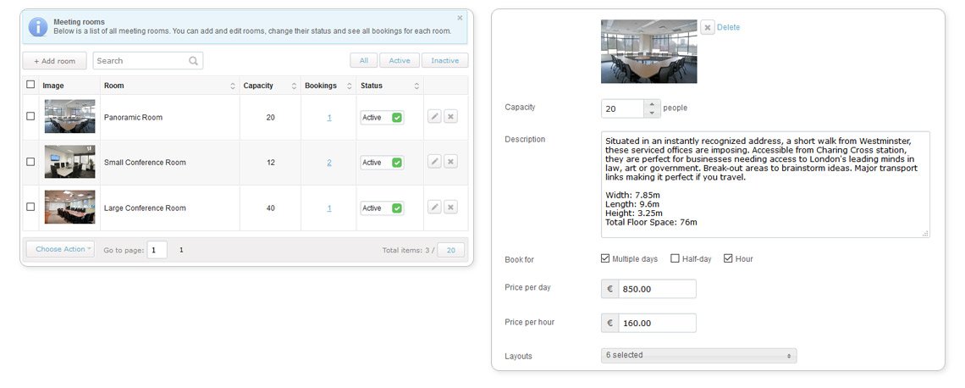Check the Half-day booking option
The width and height of the screenshot is (965, 388).
coord(675,258)
